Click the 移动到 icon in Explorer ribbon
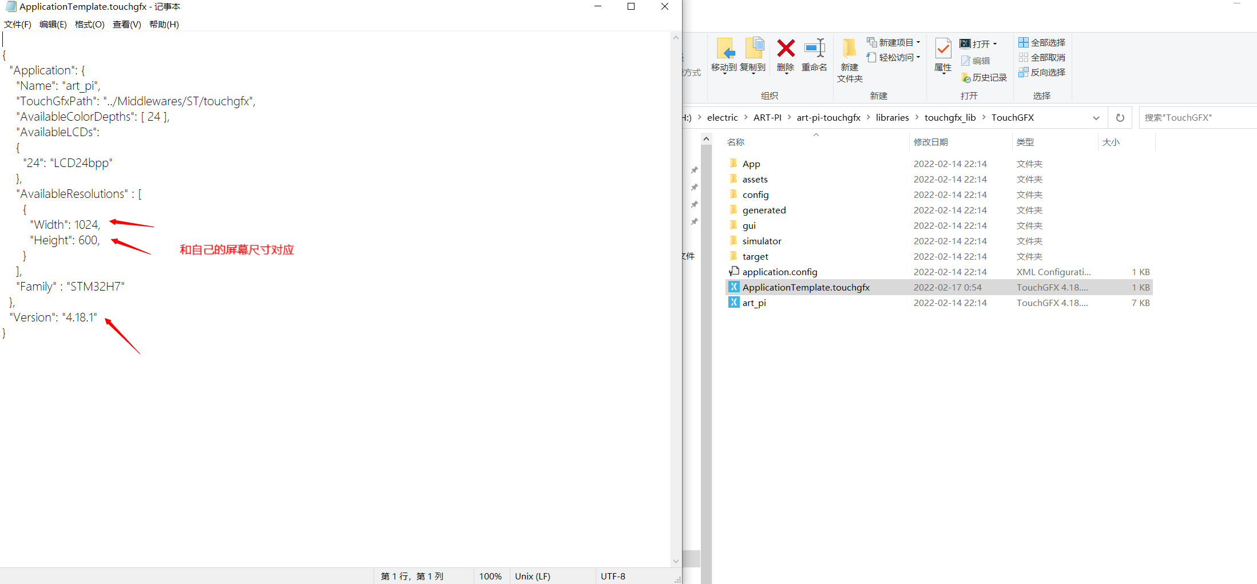The width and height of the screenshot is (1257, 584). point(724,48)
